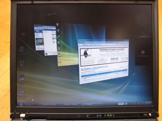Open Control Panel desktop icon
Image resolution: width=162 pixels, height=121 pixels.
(22, 50)
